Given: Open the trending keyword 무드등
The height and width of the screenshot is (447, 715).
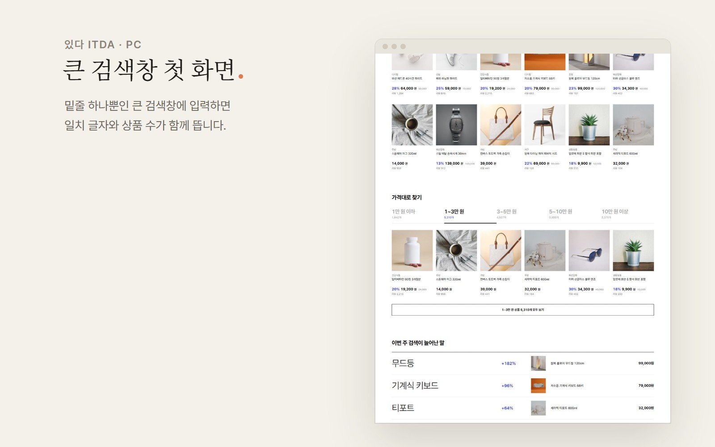Looking at the screenshot, I should click(x=403, y=363).
